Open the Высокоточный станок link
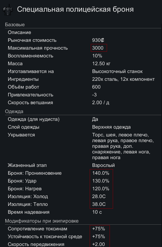Image resolution: width=162 pixels, height=247 pixels. [117, 71]
